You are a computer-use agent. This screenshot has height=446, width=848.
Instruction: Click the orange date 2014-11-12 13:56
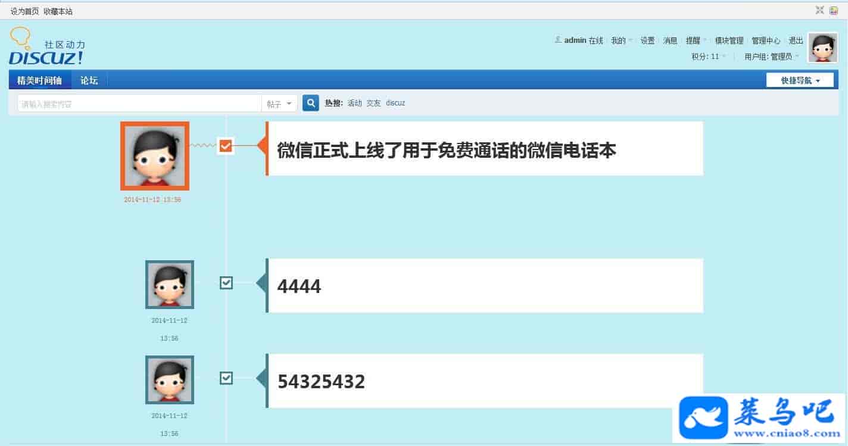[x=152, y=200]
